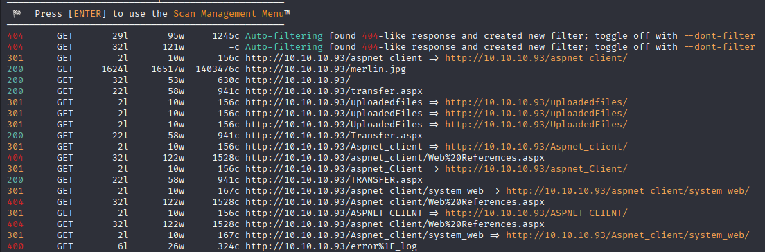Click the aspnet_Client/Web%20References.aspx URL

[x=395, y=224]
